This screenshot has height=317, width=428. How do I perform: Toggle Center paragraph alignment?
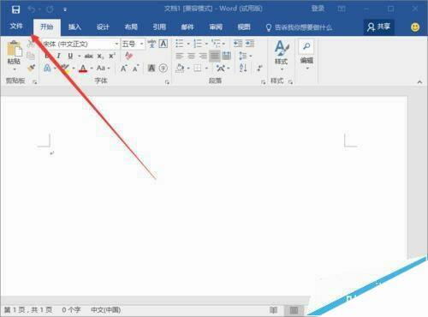point(191,56)
